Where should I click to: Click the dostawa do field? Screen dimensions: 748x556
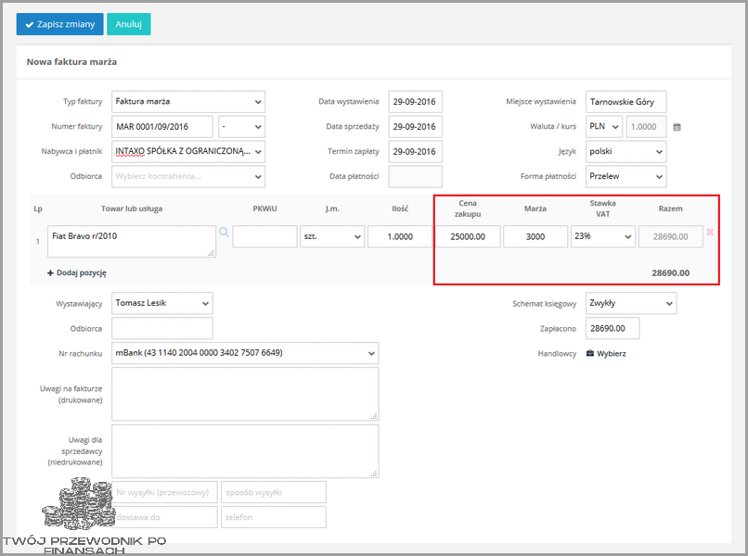164,517
